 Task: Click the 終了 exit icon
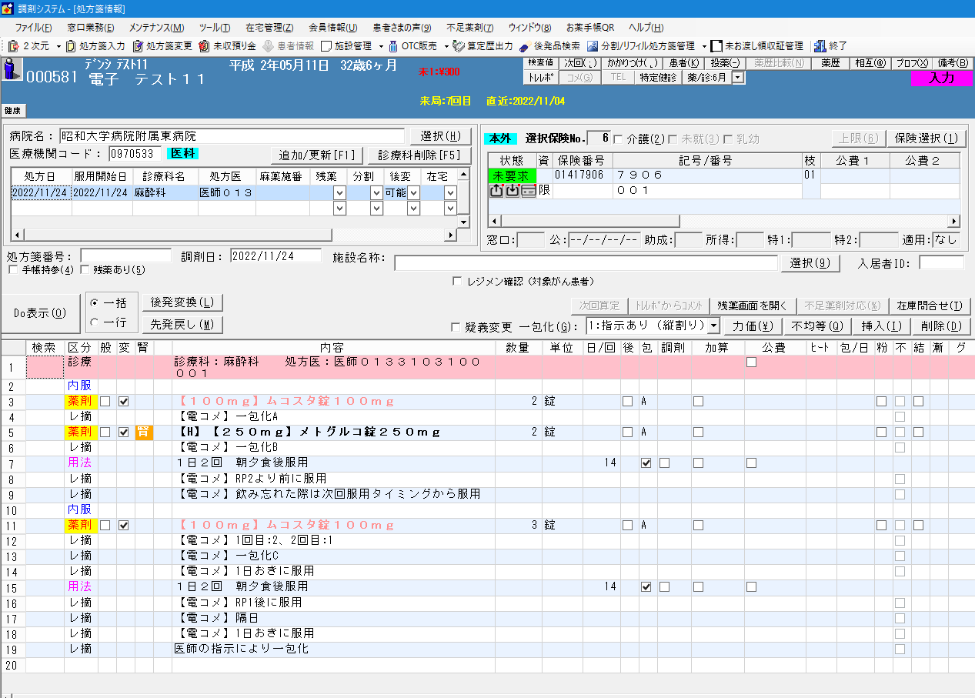pyautogui.click(x=820, y=46)
